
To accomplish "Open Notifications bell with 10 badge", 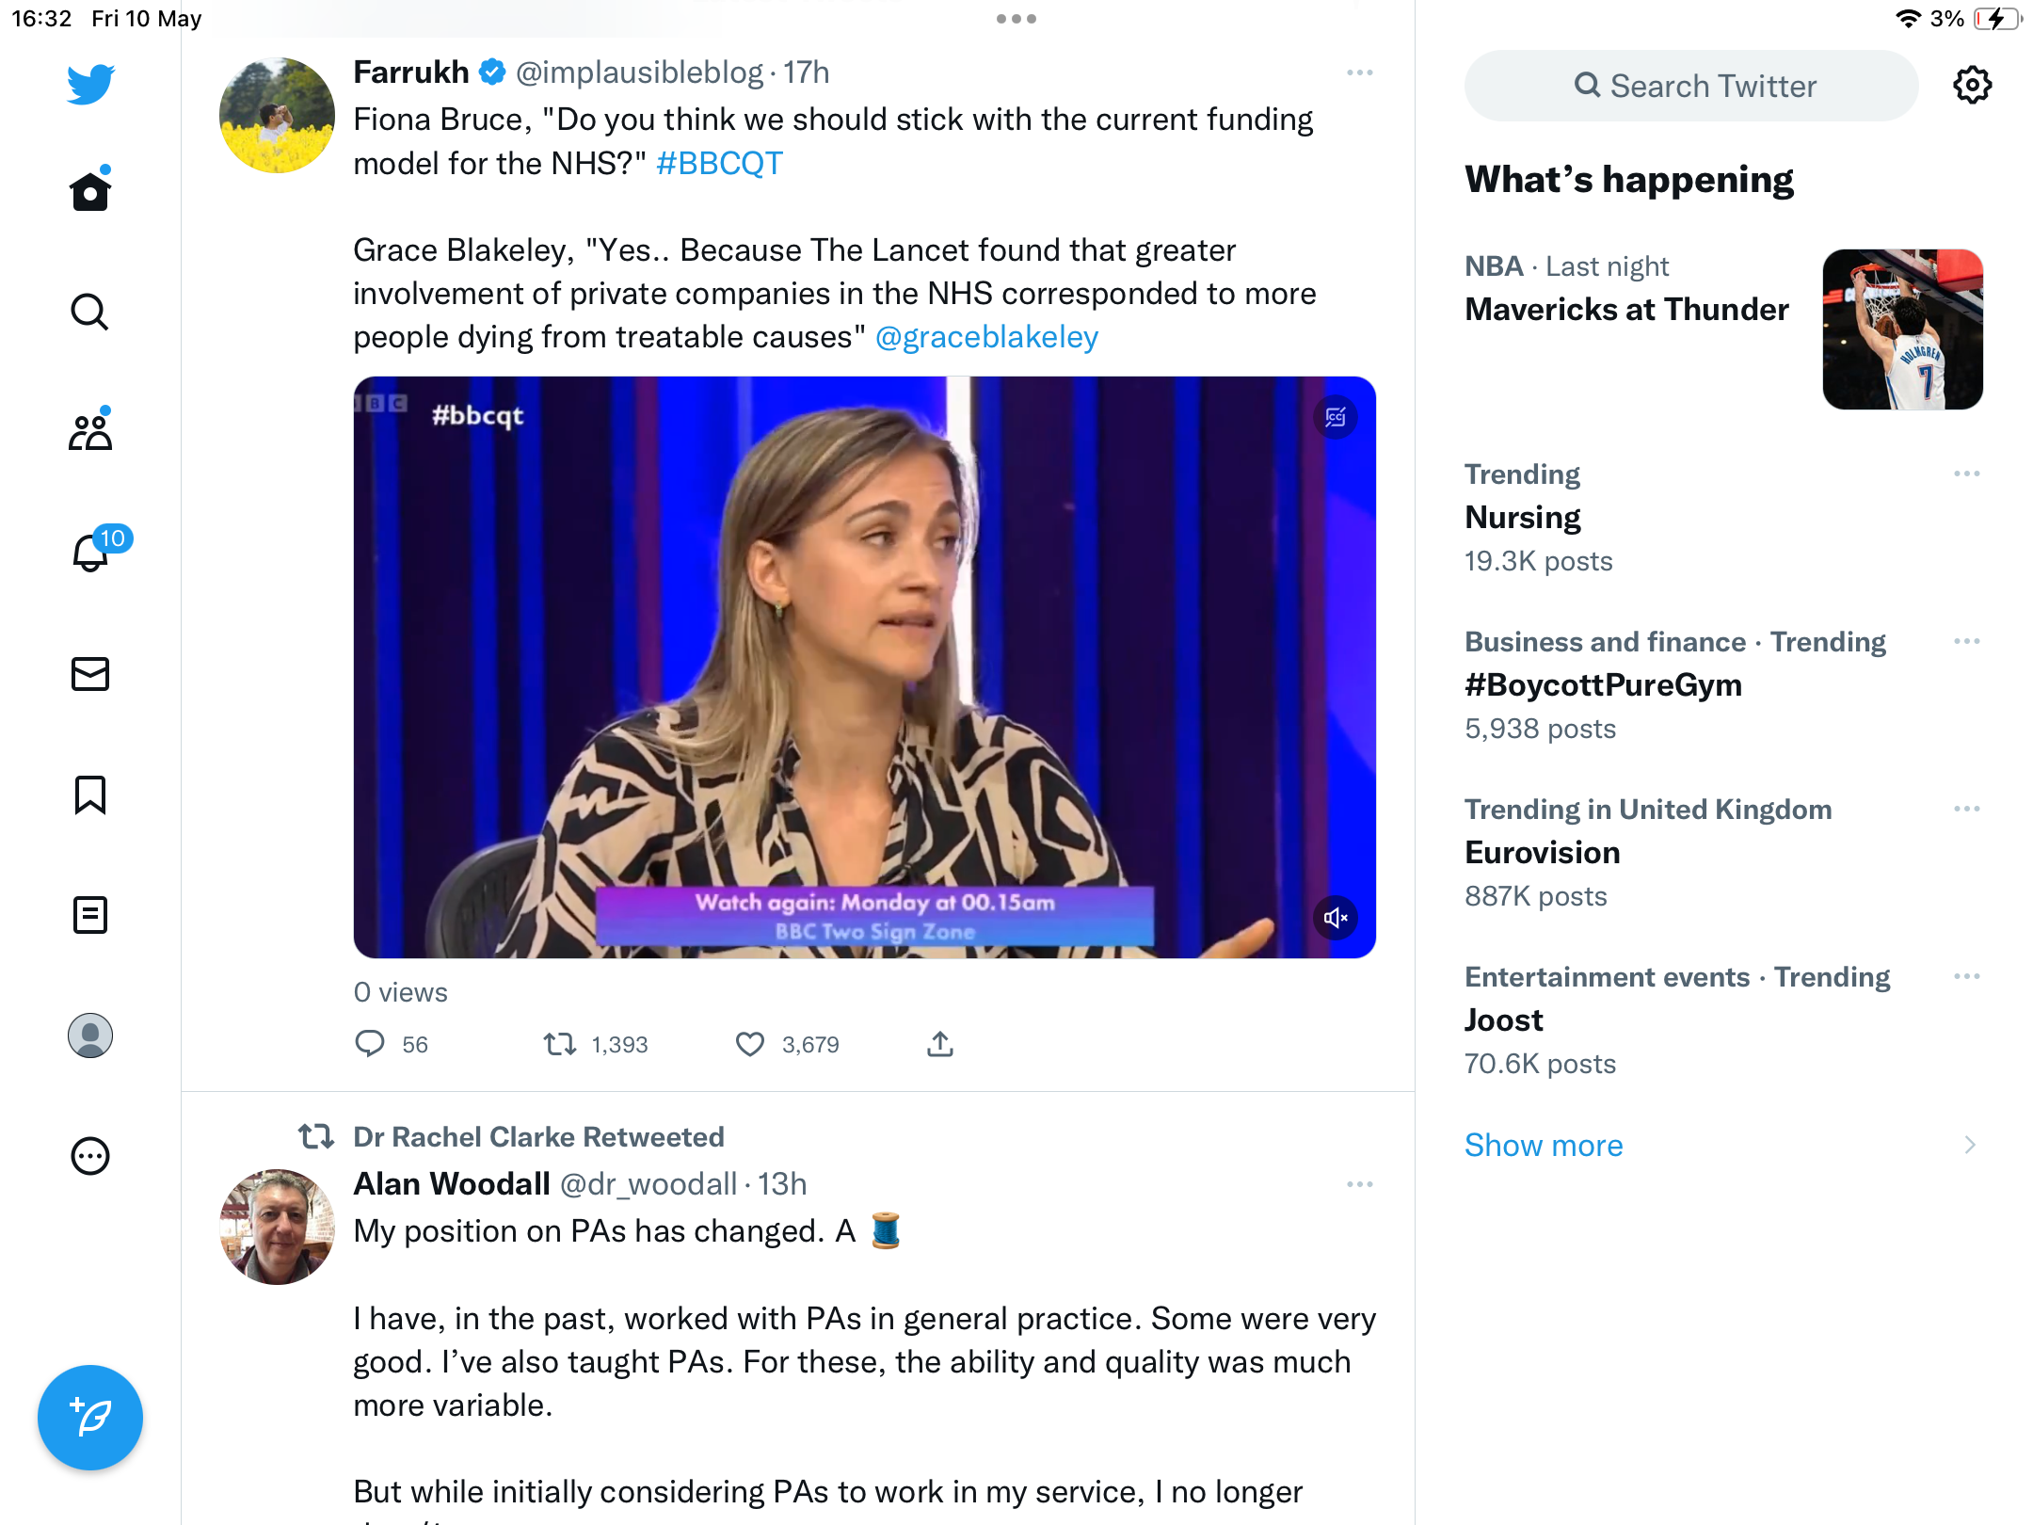I will point(90,551).
